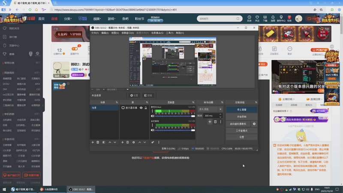
Task: Remove the selected scene with trash icon
Action: point(98,142)
